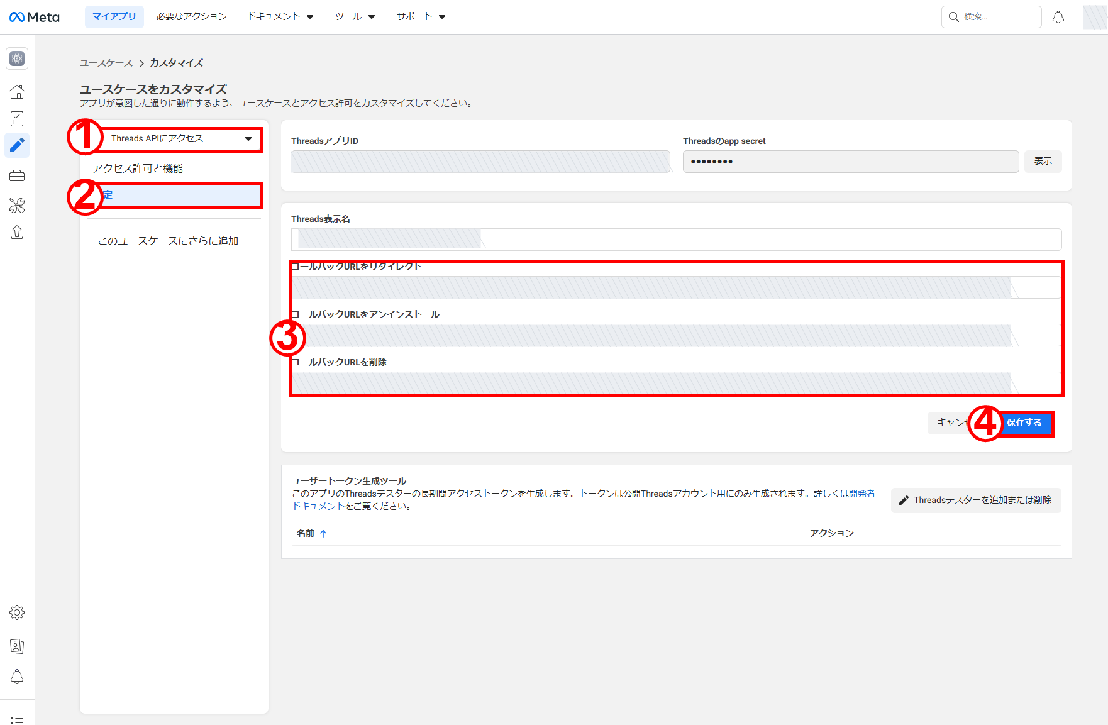Viewport: 1108px width, 725px height.
Task: Select アクセス許可と機能 in the side menu
Action: [x=138, y=169]
